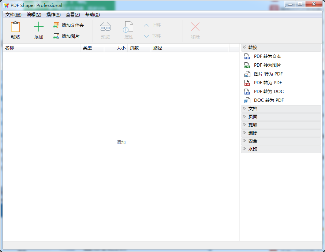Expand the 页面 section
The height and width of the screenshot is (252, 325).
(x=281, y=117)
